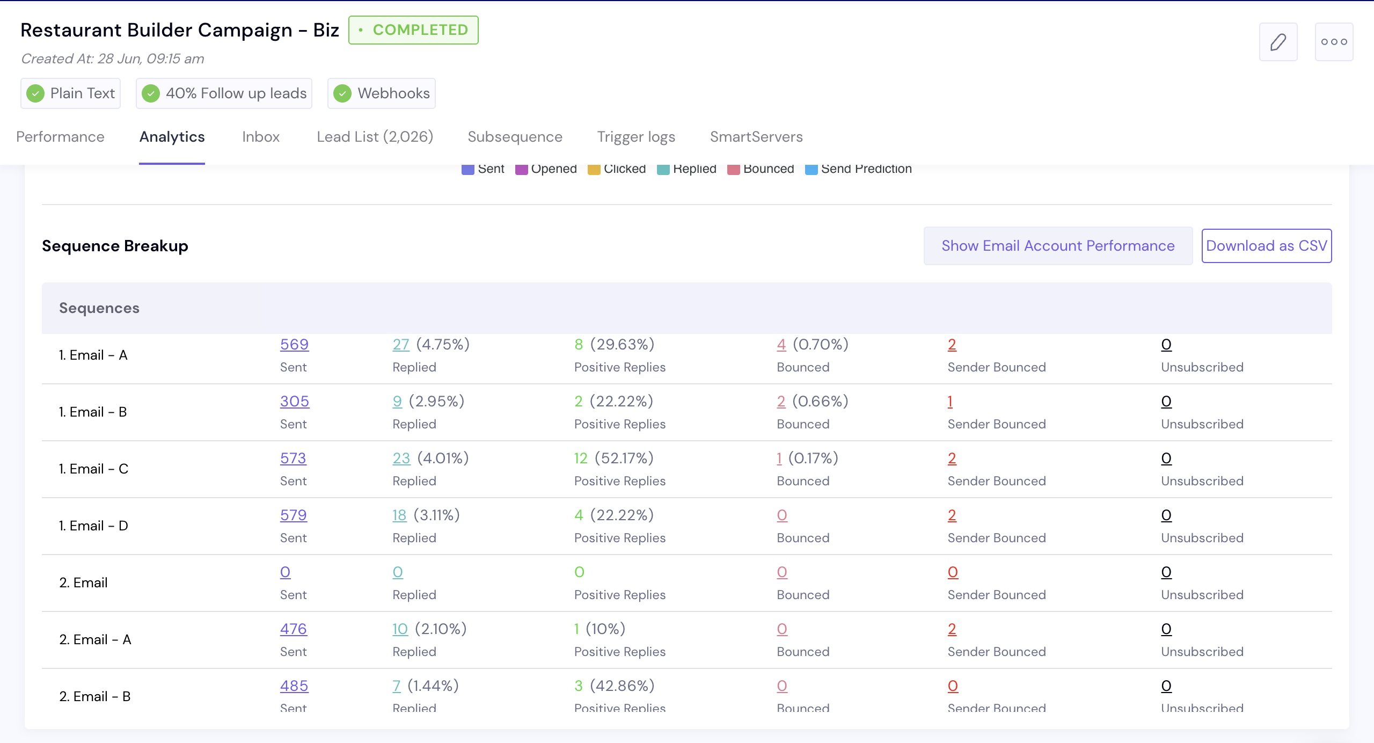
Task: Click Download as CSV button
Action: pyautogui.click(x=1266, y=246)
